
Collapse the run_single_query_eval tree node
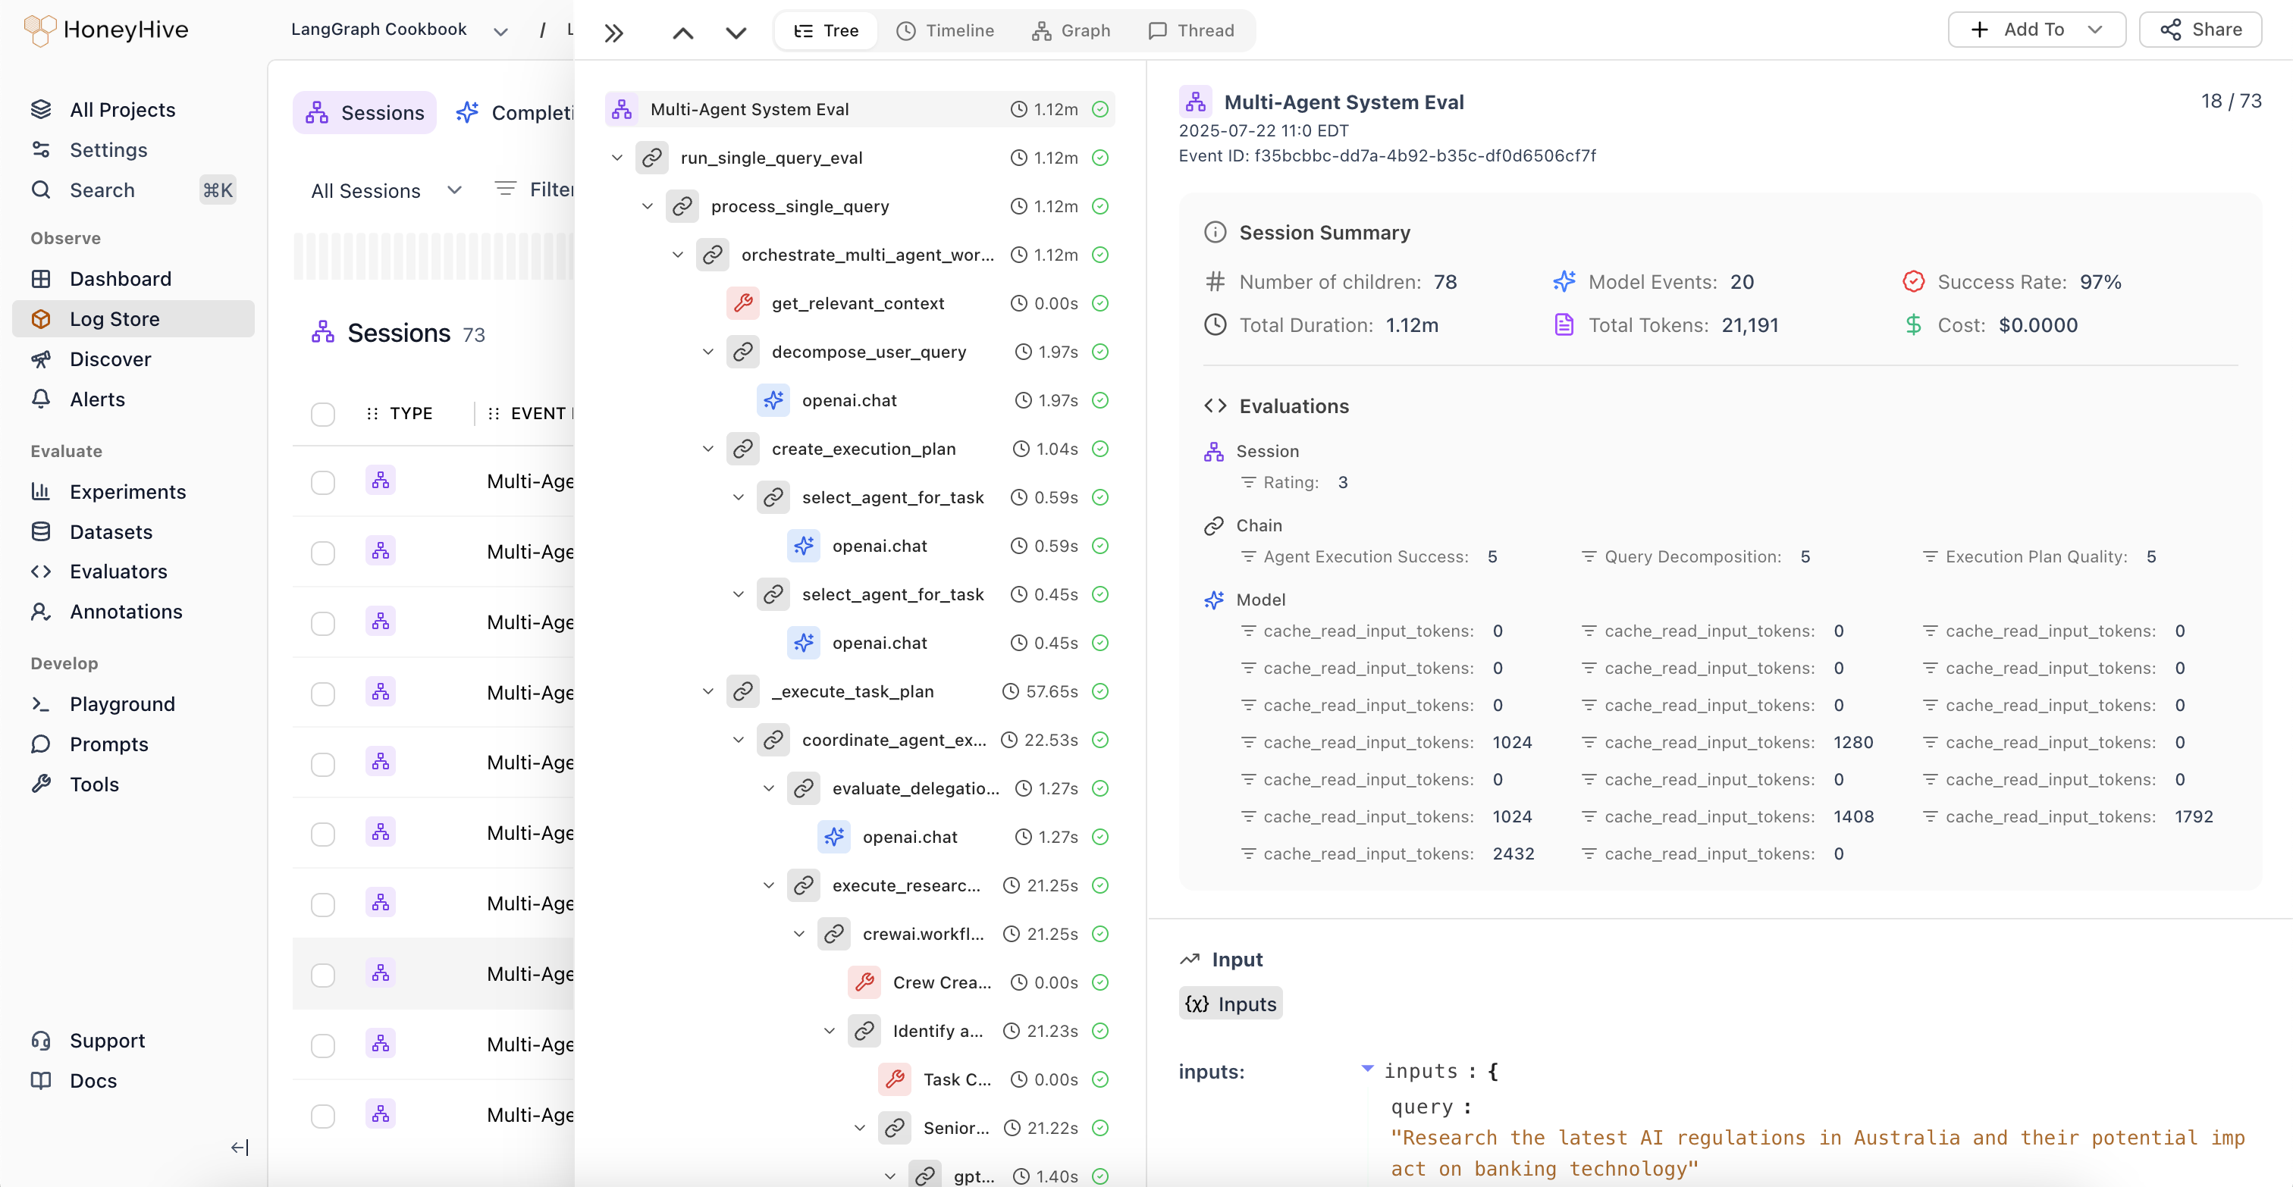pos(617,158)
